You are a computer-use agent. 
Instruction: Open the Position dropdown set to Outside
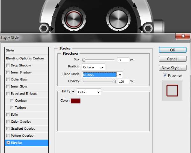point(93,67)
